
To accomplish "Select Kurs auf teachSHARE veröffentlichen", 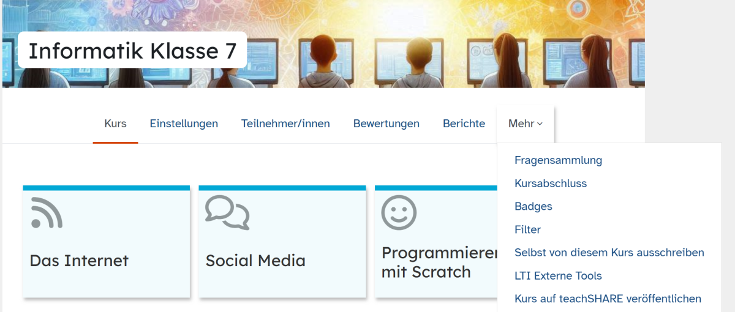I will coord(609,299).
